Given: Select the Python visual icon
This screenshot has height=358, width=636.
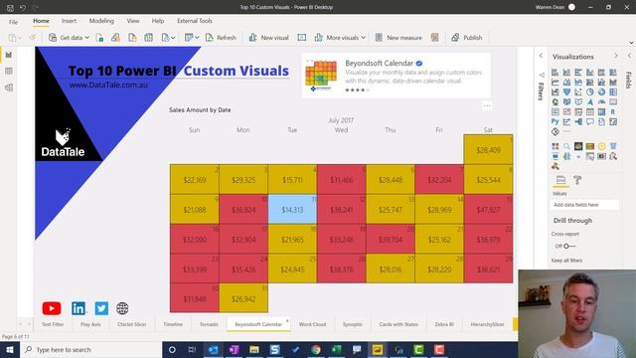Looking at the screenshot, I should pos(556,121).
